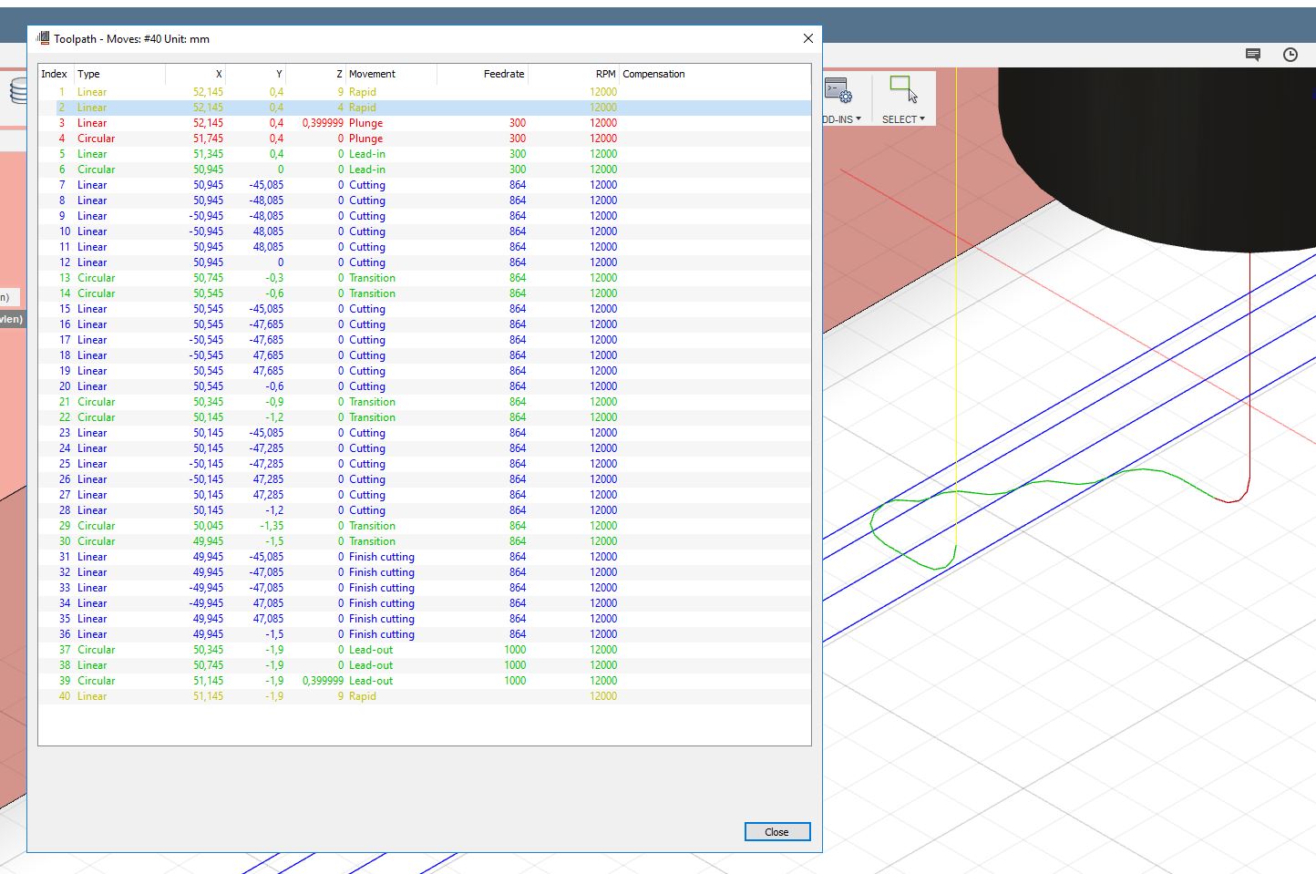
Task: Open the comments speech bubble icon
Action: point(1253,55)
